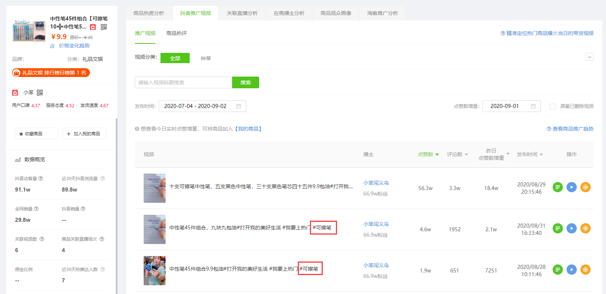Play the 2020/08/29 video
Screen dimensions: 606x294
pos(572,187)
